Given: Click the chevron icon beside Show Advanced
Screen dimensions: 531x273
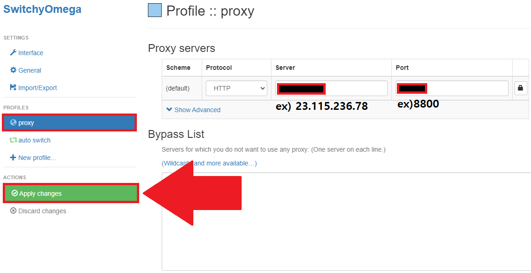Looking at the screenshot, I should click(169, 109).
